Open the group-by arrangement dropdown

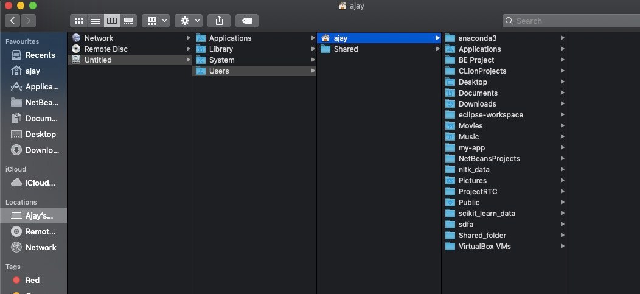[x=156, y=21]
